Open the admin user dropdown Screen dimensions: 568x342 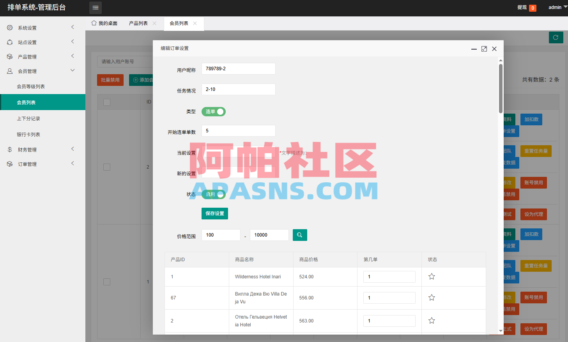[x=558, y=7]
